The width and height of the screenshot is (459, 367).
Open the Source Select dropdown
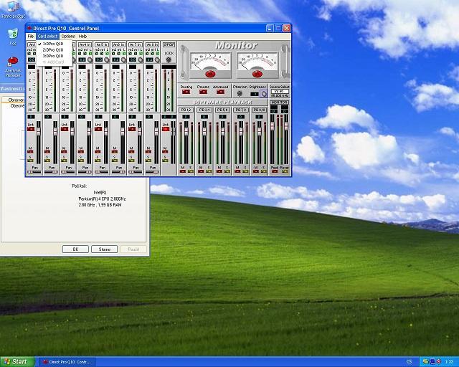coord(280,91)
